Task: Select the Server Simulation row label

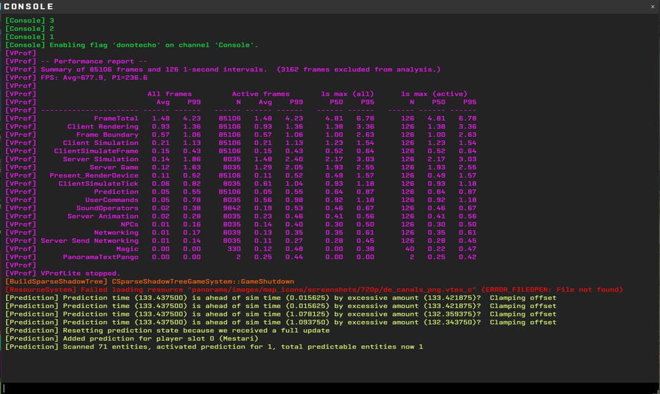Action: 100,159
